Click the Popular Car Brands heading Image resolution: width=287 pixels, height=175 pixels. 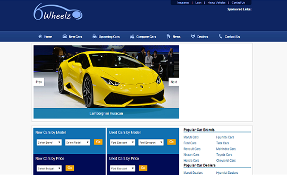coord(199,130)
